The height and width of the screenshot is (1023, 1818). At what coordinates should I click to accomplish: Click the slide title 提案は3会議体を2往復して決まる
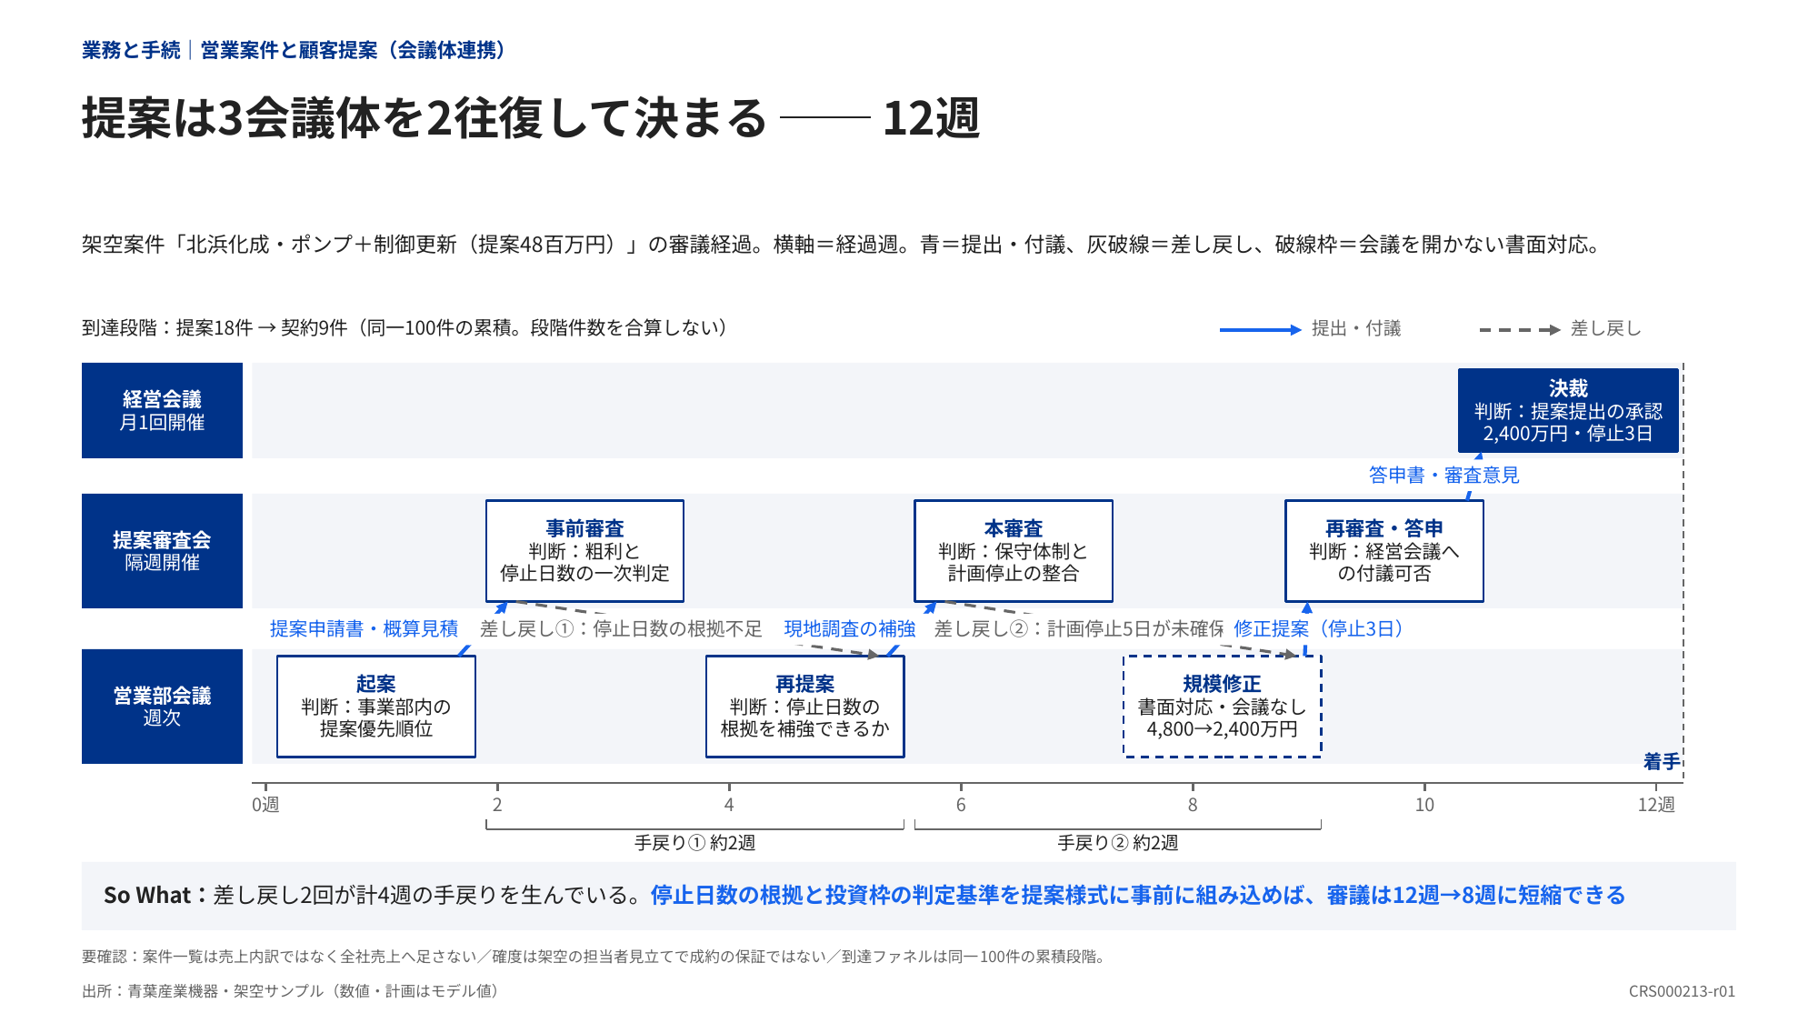click(x=425, y=118)
